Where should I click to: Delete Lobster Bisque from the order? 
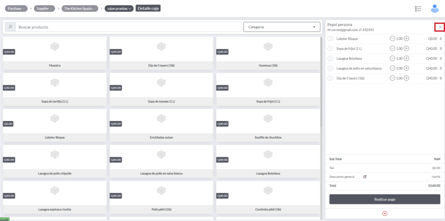pyautogui.click(x=441, y=39)
